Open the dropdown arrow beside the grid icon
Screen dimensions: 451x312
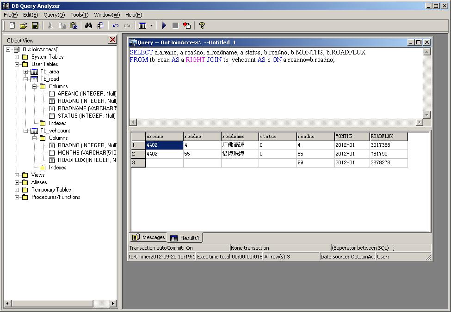150,25
